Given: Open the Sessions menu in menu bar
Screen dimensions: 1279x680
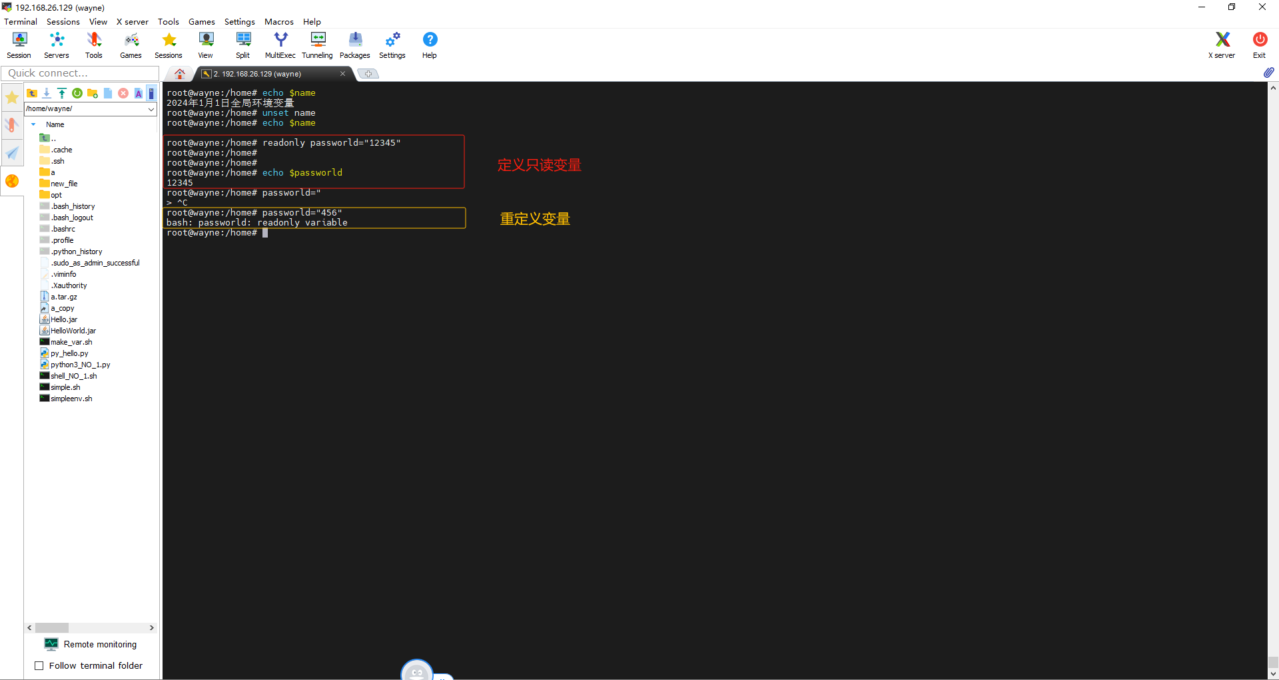Looking at the screenshot, I should pyautogui.click(x=63, y=21).
